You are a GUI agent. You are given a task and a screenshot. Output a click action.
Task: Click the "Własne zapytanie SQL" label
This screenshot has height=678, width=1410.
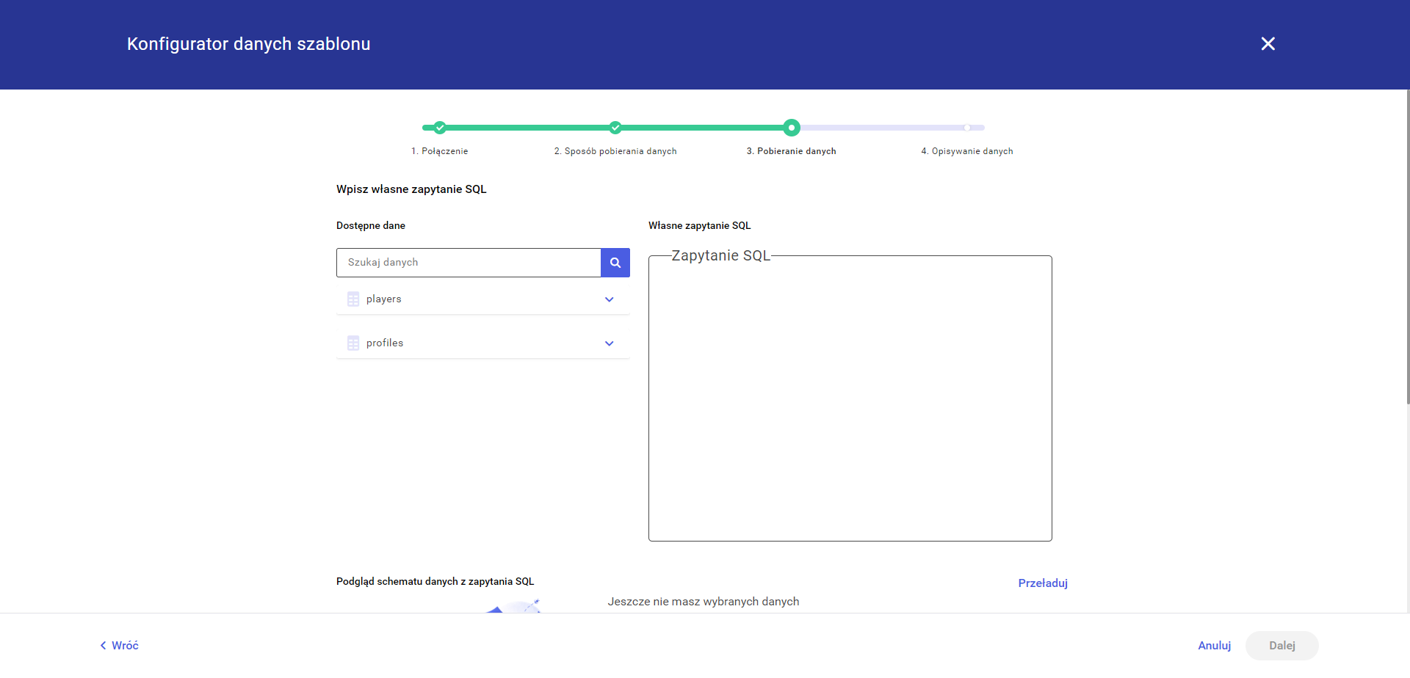[700, 226]
